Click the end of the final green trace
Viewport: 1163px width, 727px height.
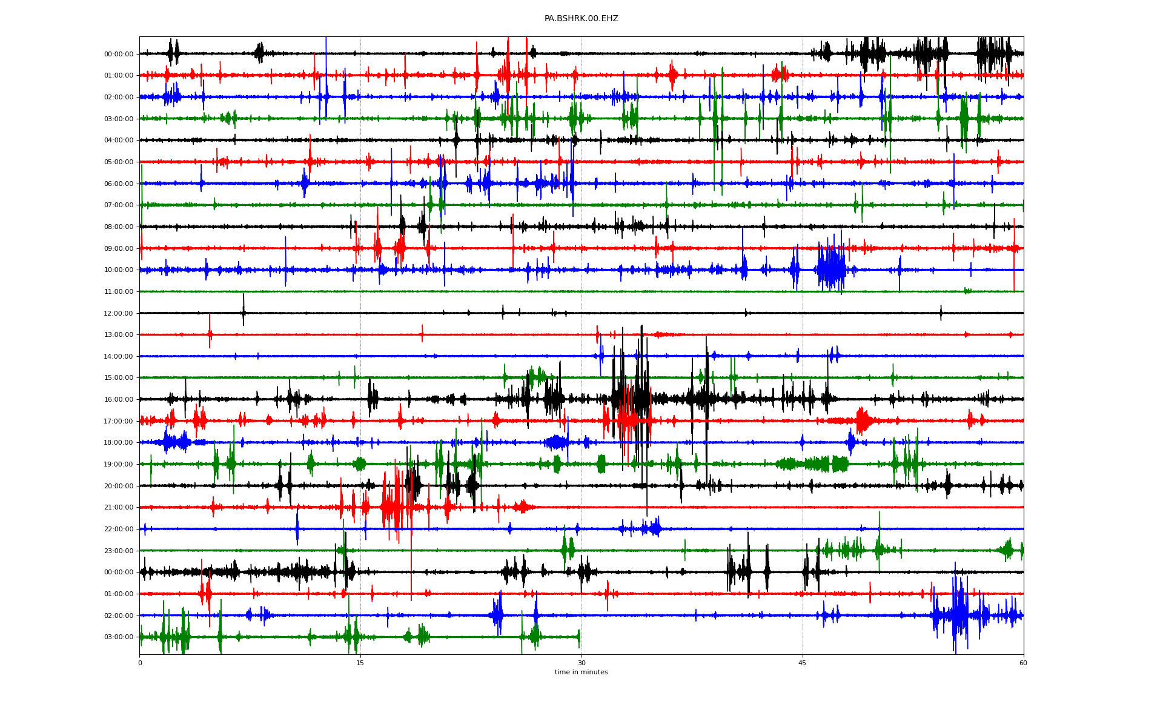pyautogui.click(x=579, y=637)
